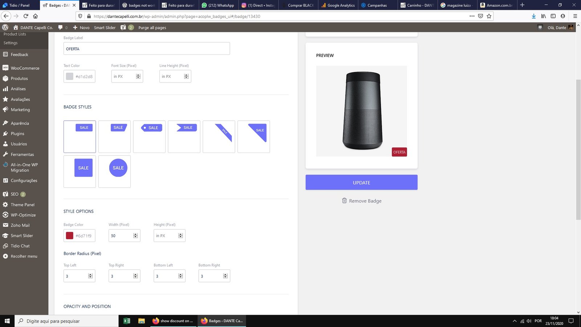Adjust the Font Size spinner arrows
The image size is (581, 327).
pyautogui.click(x=138, y=76)
